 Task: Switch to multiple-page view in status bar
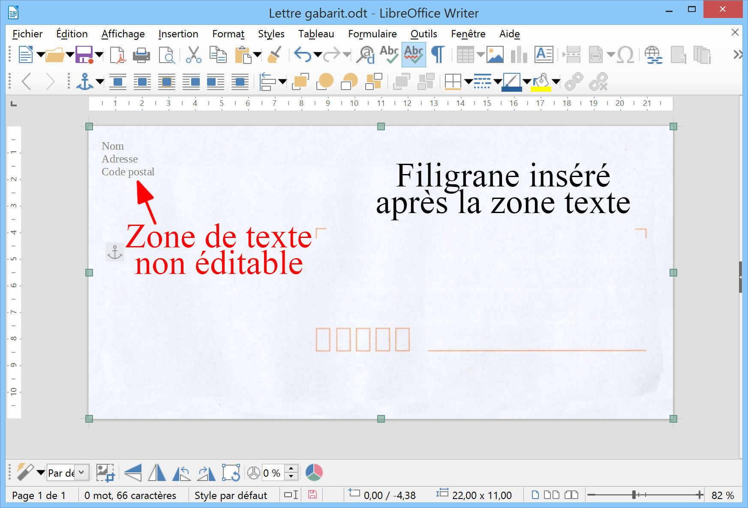[551, 495]
